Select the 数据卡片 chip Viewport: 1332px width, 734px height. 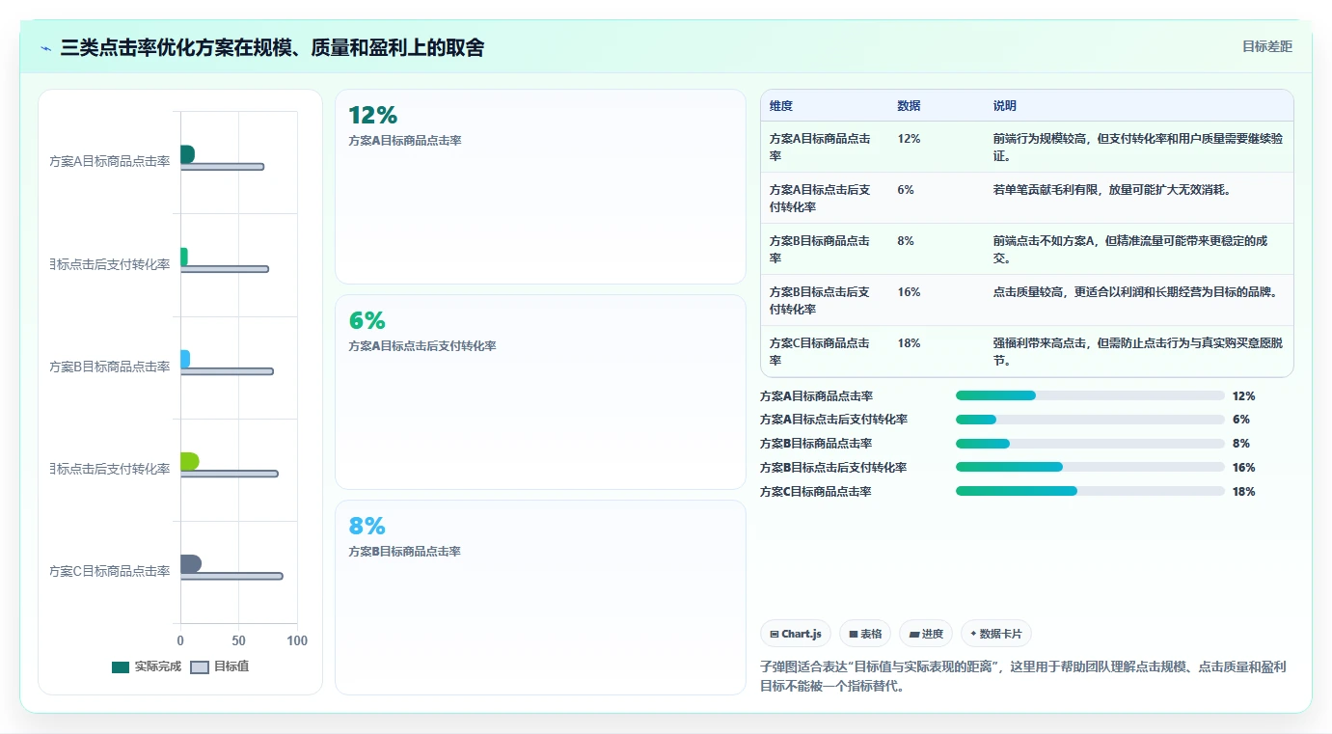pyautogui.click(x=995, y=634)
